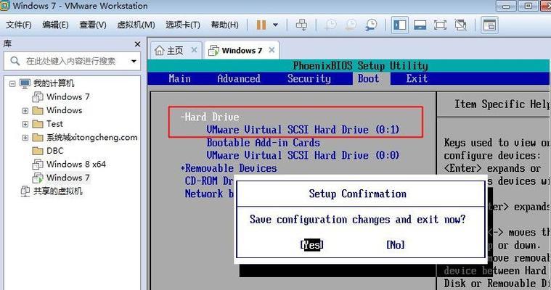This screenshot has width=551, height=290.
Task: Click the library search input field
Action: 72,61
